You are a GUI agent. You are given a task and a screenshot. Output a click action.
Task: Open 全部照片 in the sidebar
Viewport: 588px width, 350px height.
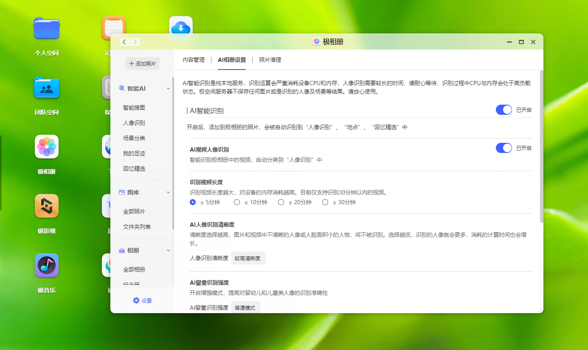click(x=134, y=211)
